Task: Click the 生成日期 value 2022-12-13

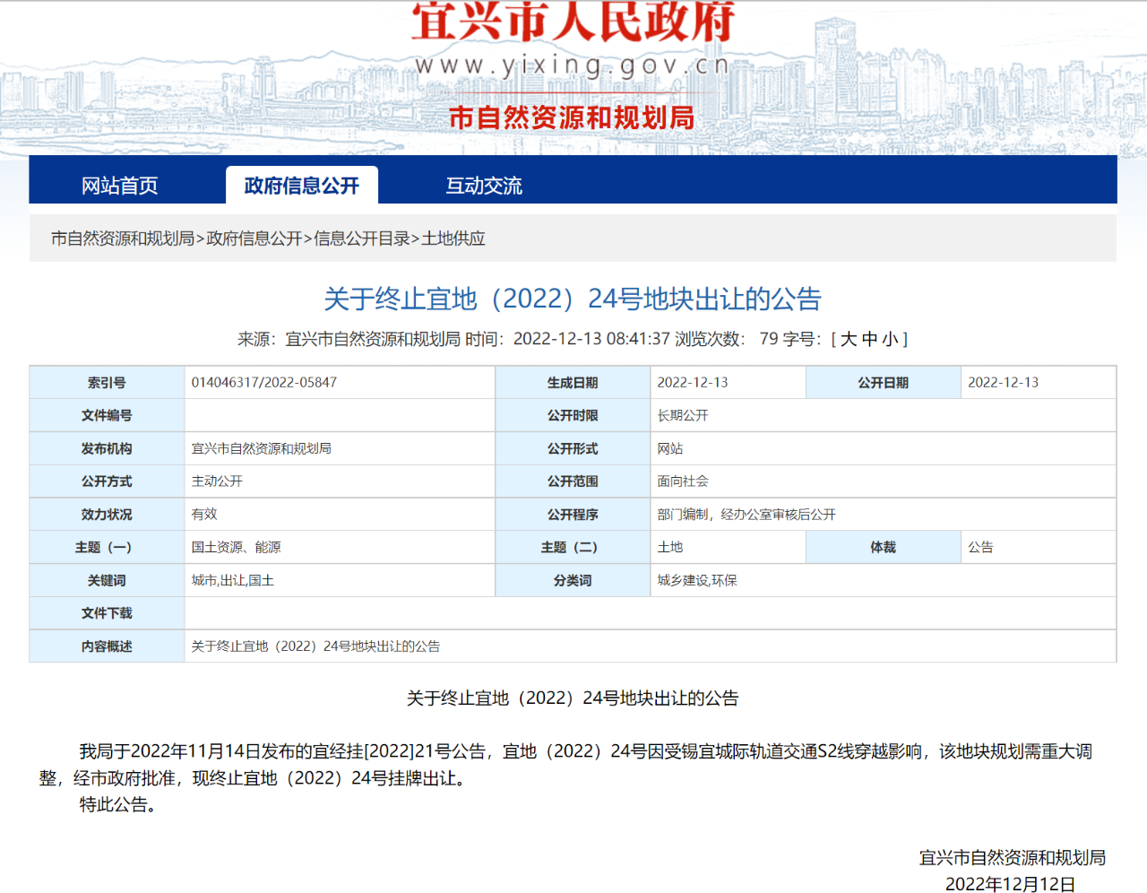Action: coord(693,382)
